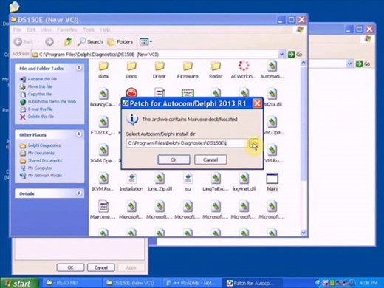Expand the Details panel
Image resolution: width=384 pixels, height=288 pixels.
pyautogui.click(x=79, y=193)
